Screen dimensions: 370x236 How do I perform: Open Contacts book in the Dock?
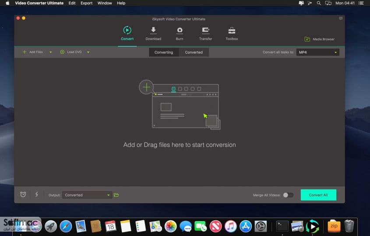(95, 226)
